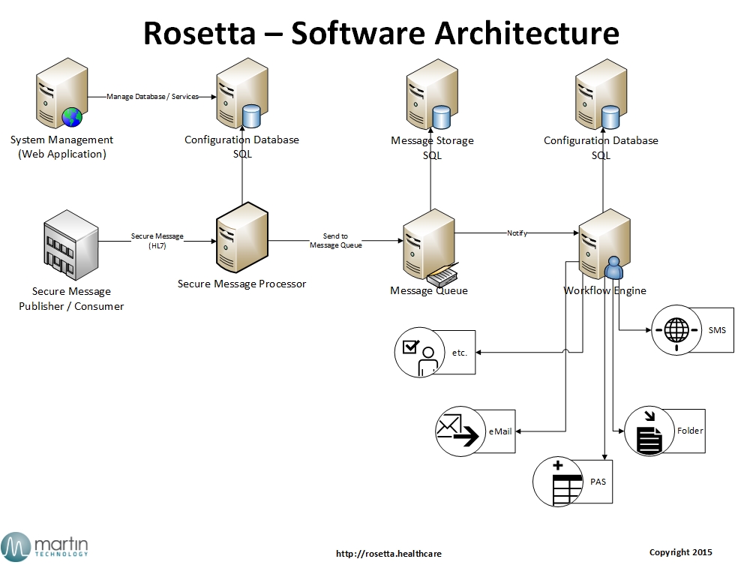Click the 'Send to Message Queue' label
Viewport: 735px width, 565px height.
coord(336,241)
